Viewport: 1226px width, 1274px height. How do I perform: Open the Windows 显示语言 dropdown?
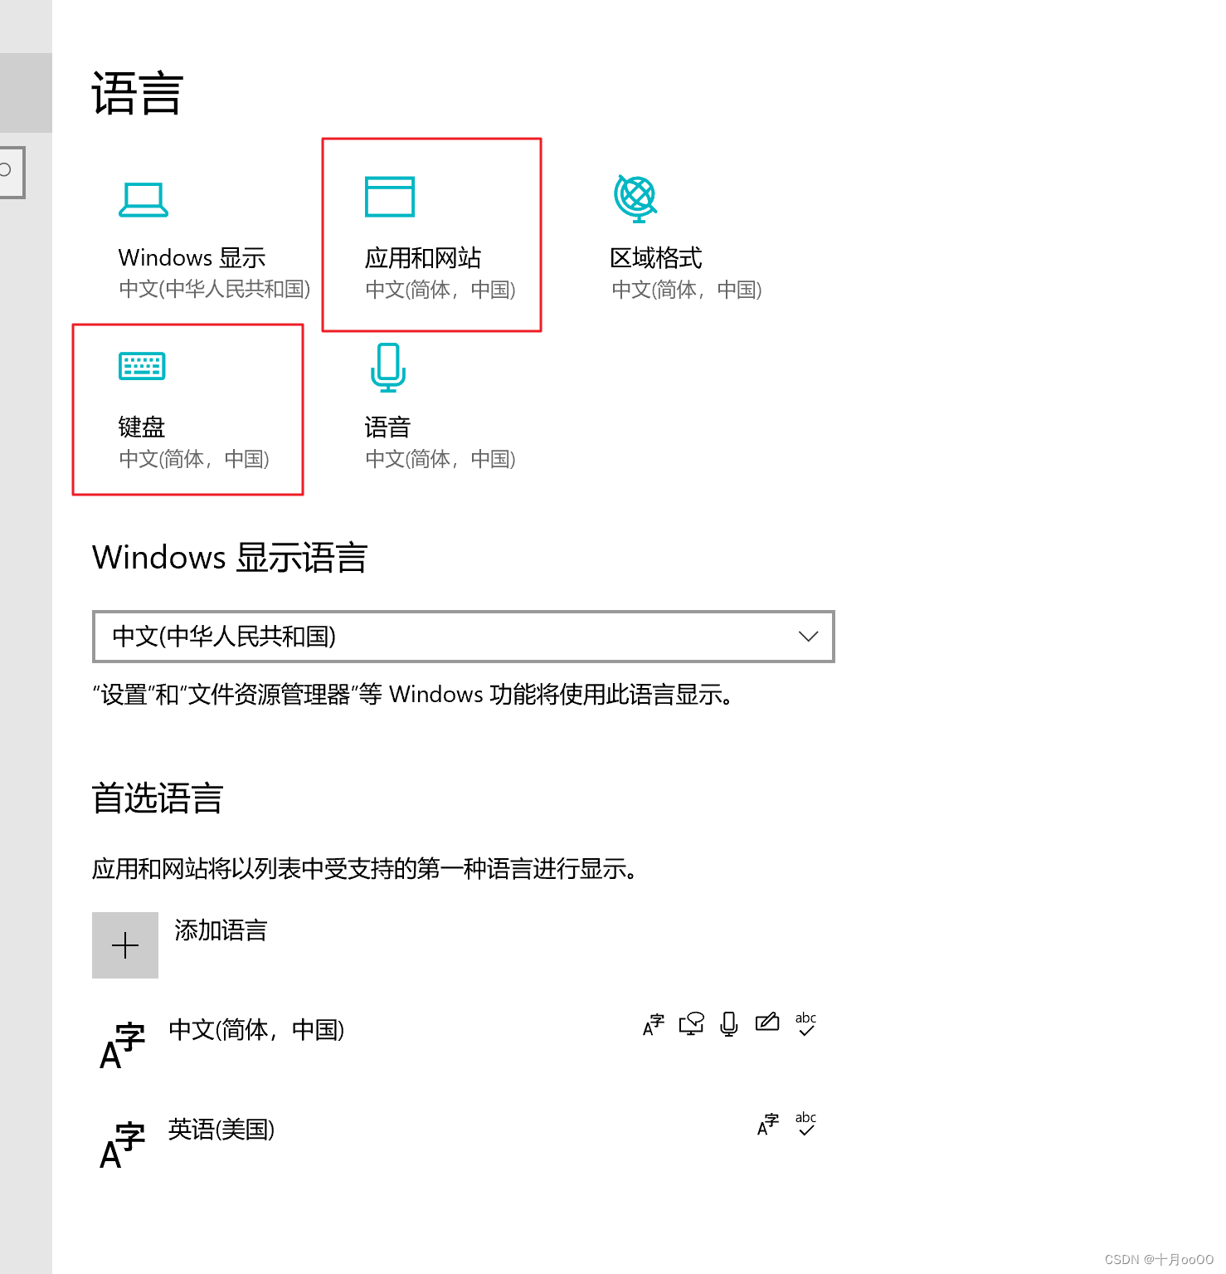coord(463,637)
